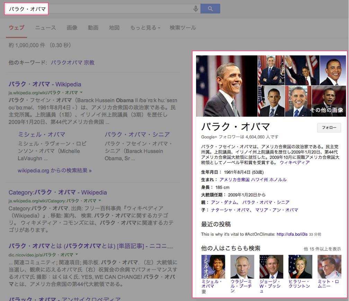Click the ミット・ロムニー photo thumbnail

(x=329, y=266)
